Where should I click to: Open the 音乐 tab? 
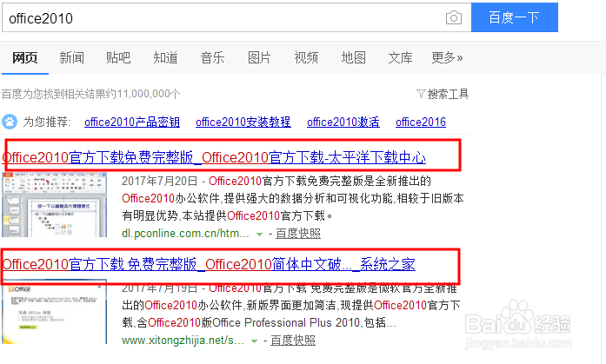pyautogui.click(x=212, y=58)
